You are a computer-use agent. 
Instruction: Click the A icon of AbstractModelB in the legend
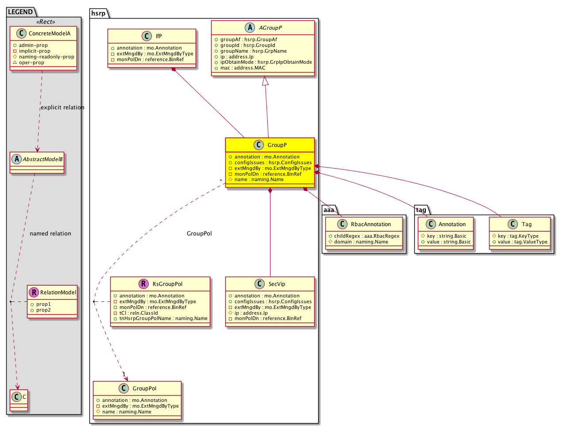coord(16,159)
